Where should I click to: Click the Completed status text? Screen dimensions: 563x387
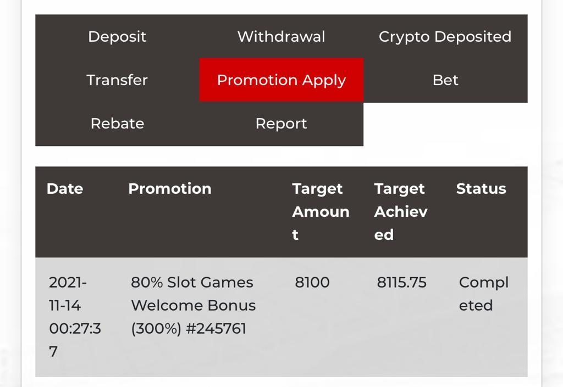click(483, 294)
